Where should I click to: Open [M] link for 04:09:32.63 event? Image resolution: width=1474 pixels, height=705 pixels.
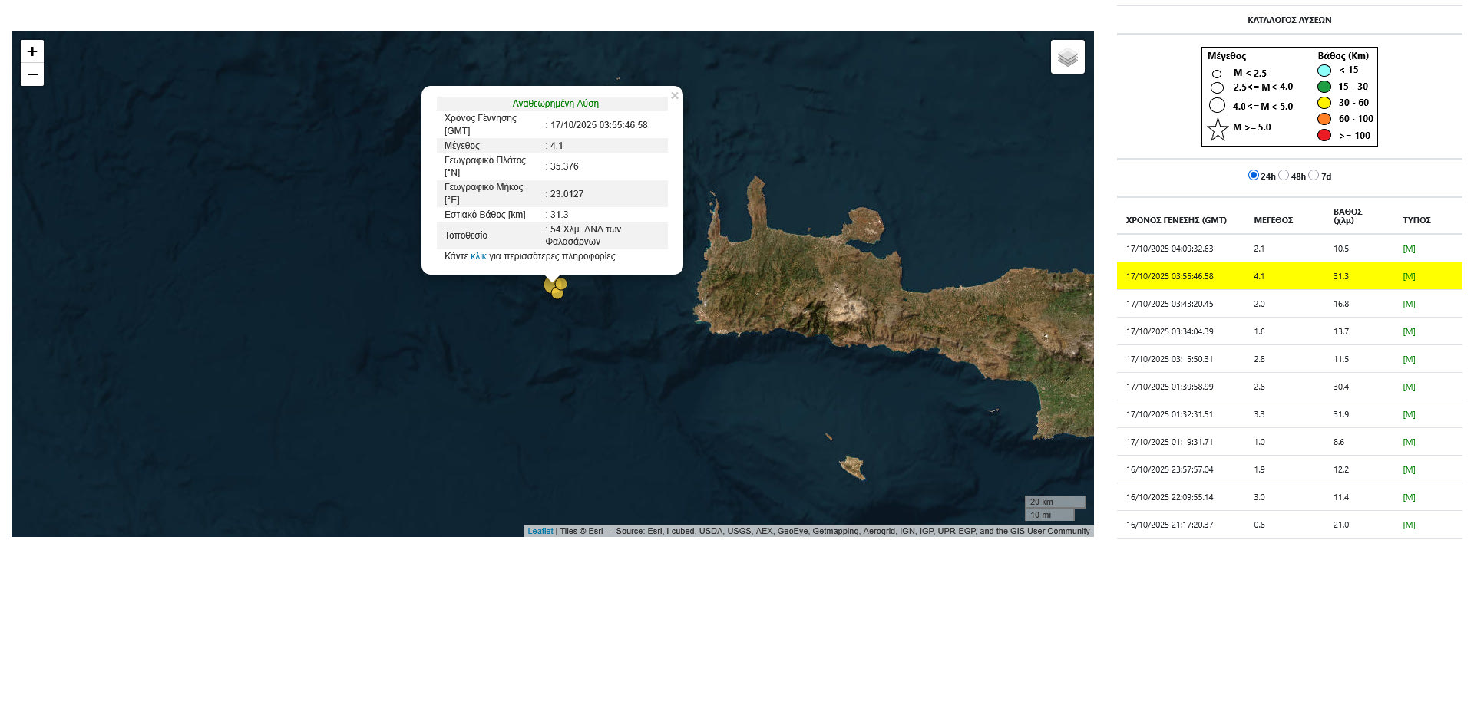pos(1409,249)
